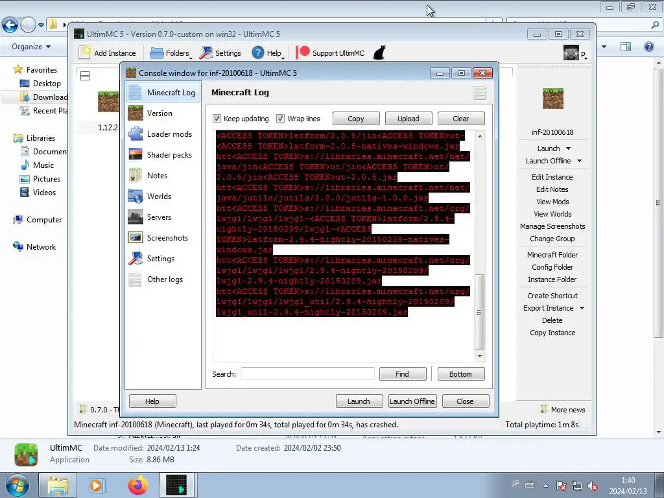The width and height of the screenshot is (664, 498).
Task: Open the Version page in console sidebar
Action: (163, 113)
